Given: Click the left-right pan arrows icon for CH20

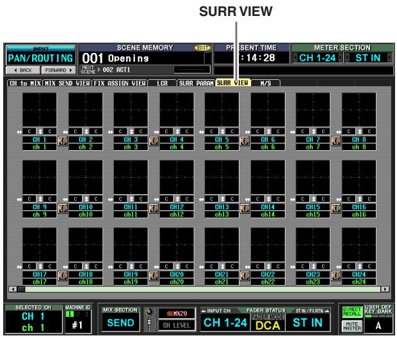Looking at the screenshot, I should tap(156, 267).
